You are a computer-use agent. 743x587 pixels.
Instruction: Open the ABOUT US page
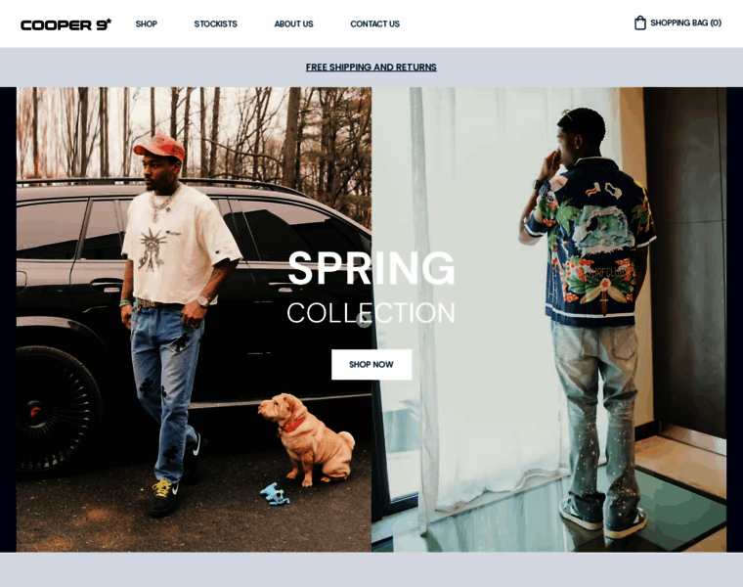point(294,23)
